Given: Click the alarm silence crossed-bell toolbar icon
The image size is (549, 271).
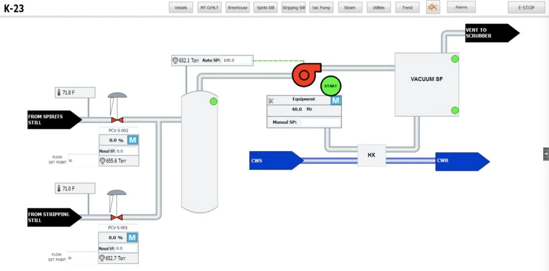Looking at the screenshot, I should click(433, 7).
